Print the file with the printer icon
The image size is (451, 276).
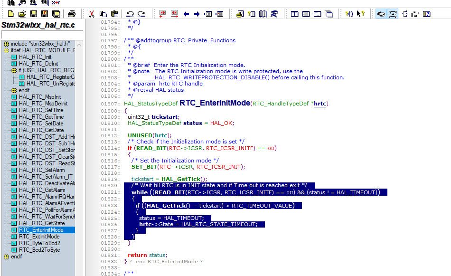71,14
